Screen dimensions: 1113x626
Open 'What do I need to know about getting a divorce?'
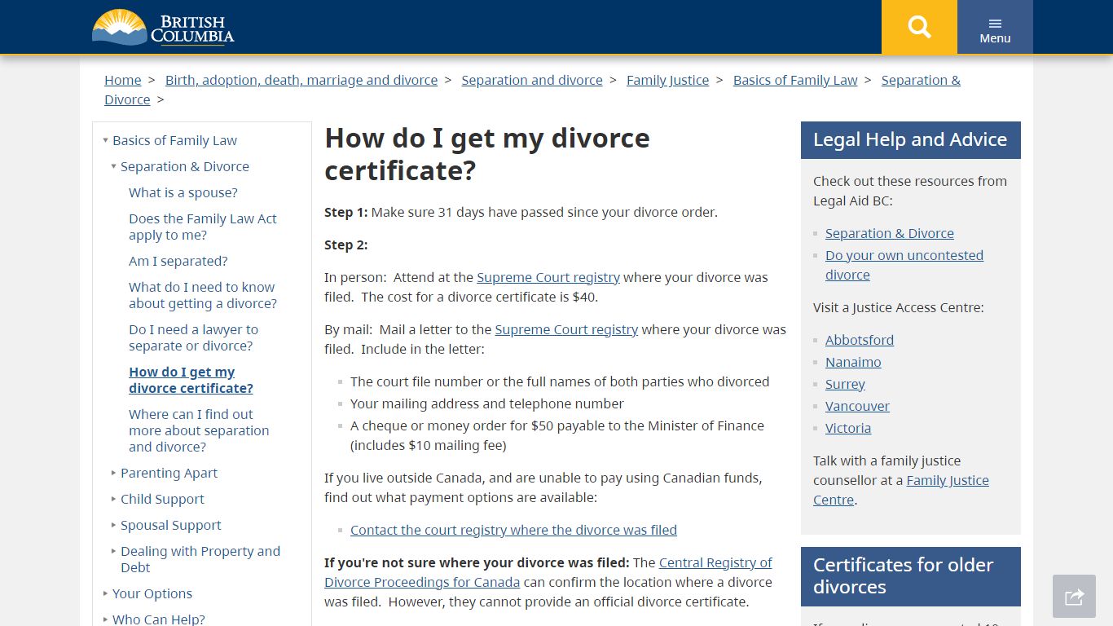203,295
